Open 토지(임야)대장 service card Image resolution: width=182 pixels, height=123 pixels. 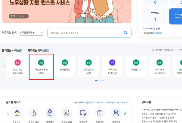(x=88, y=67)
